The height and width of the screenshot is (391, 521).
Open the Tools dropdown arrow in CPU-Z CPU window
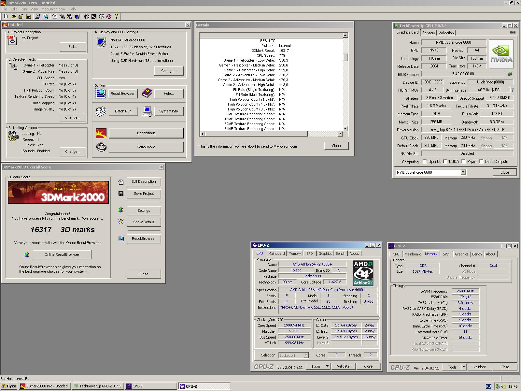[x=327, y=366]
